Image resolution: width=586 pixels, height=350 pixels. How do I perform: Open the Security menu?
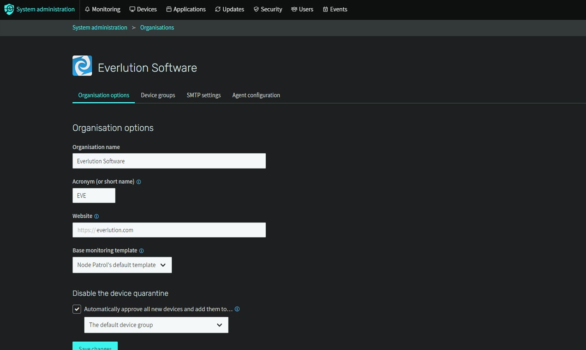click(268, 9)
